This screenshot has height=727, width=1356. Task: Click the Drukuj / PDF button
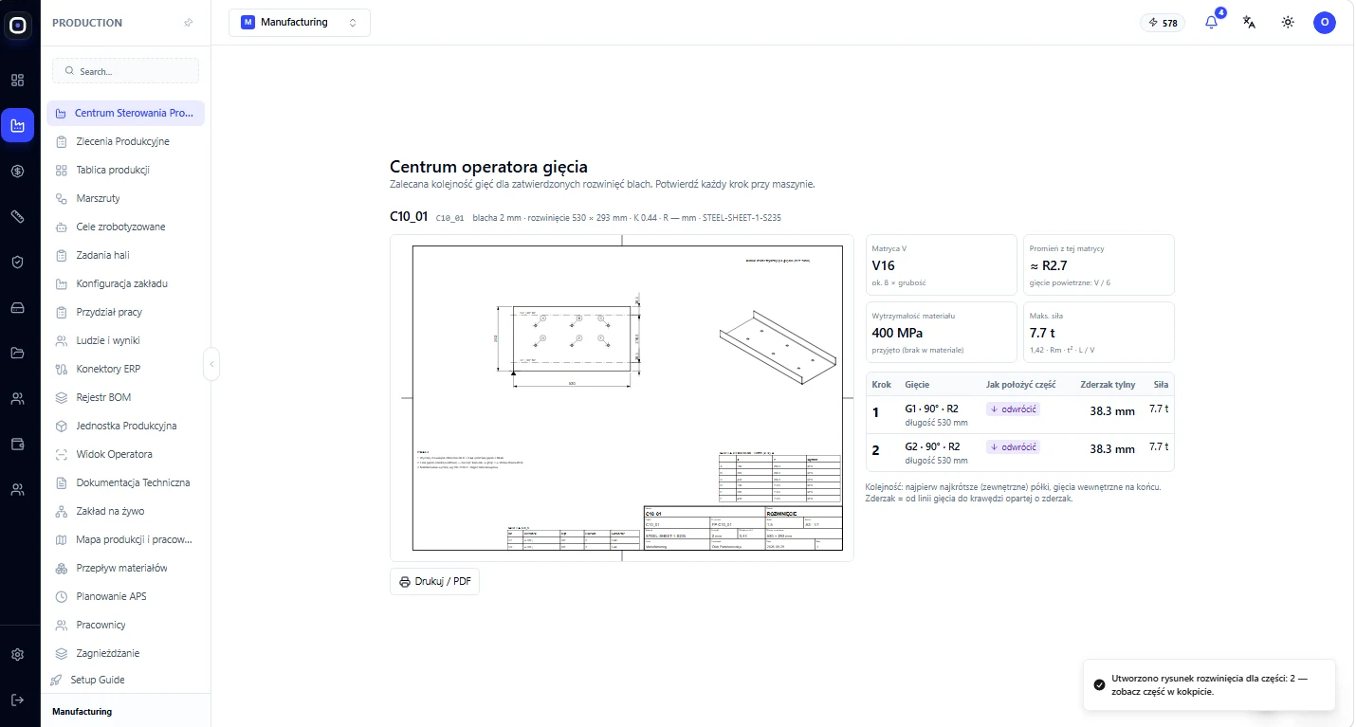435,581
